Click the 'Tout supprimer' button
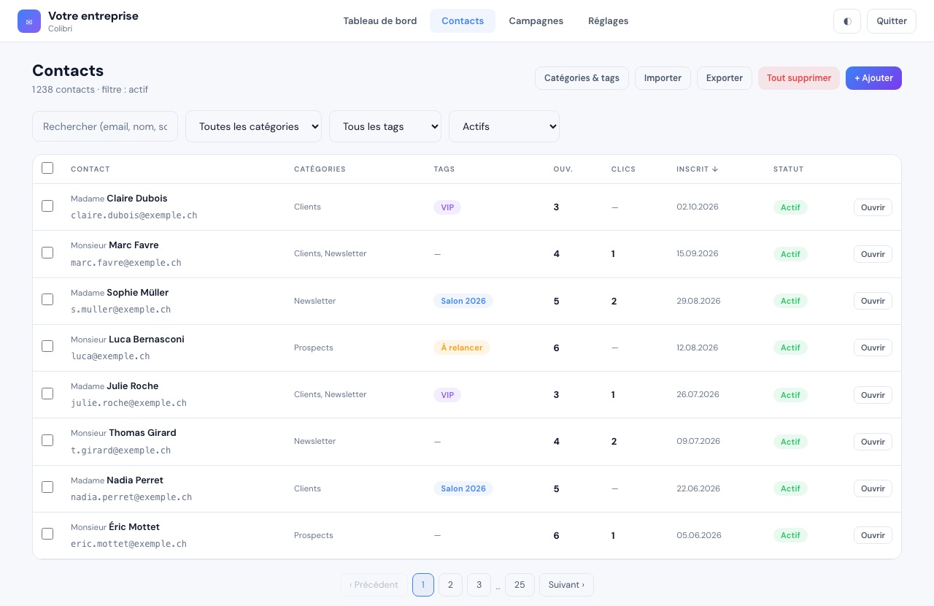The height and width of the screenshot is (606, 934). click(x=799, y=78)
